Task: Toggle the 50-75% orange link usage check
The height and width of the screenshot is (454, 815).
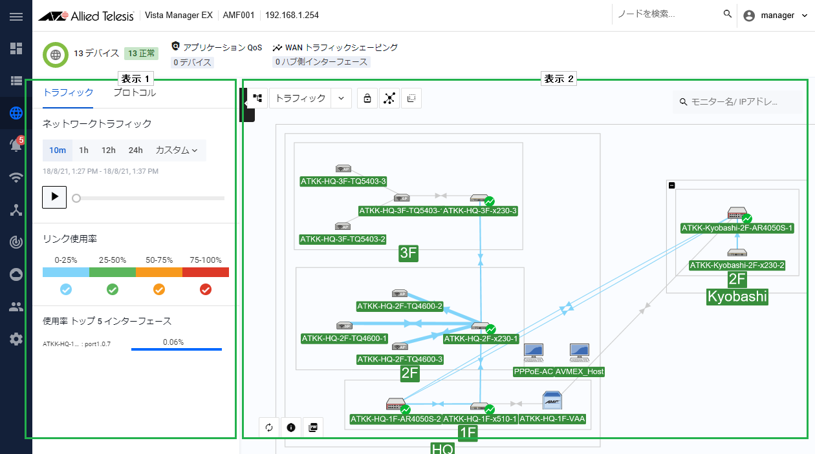Action: click(159, 289)
